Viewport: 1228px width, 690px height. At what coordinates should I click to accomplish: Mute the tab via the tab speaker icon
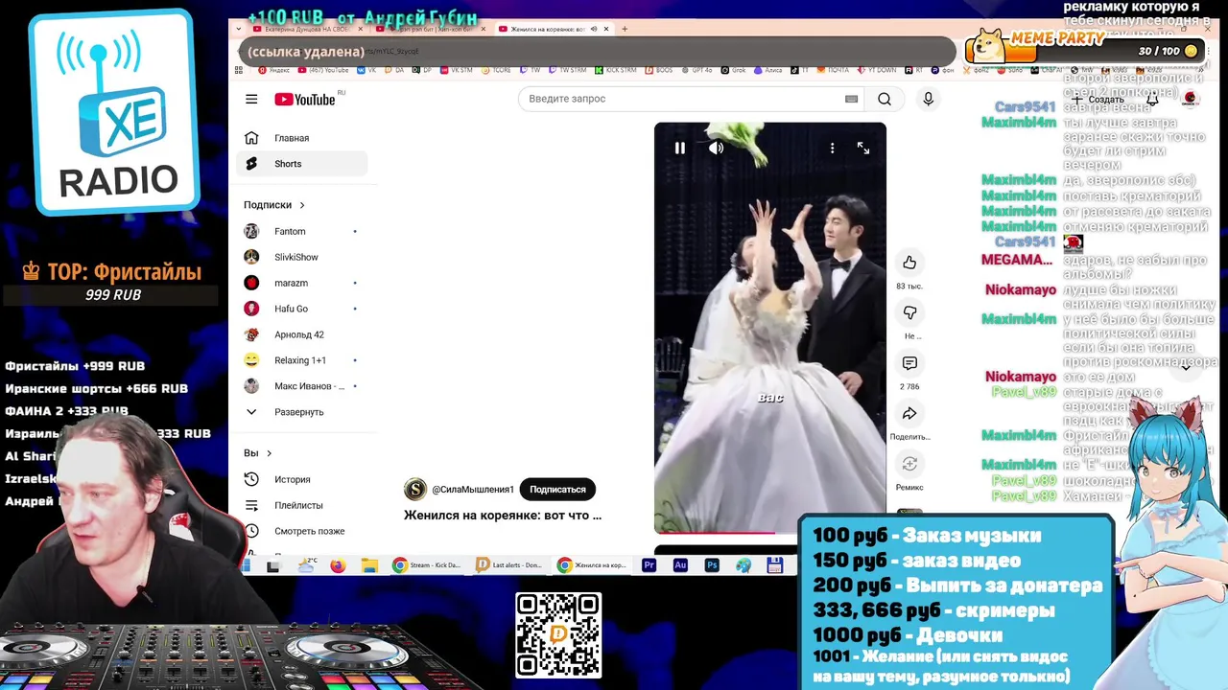(x=594, y=29)
